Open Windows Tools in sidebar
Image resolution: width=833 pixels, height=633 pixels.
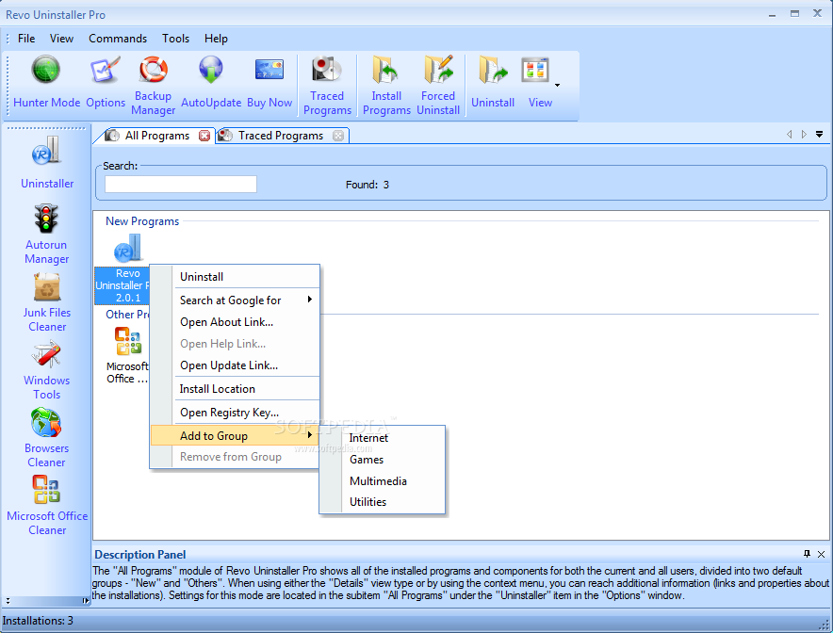coord(47,371)
